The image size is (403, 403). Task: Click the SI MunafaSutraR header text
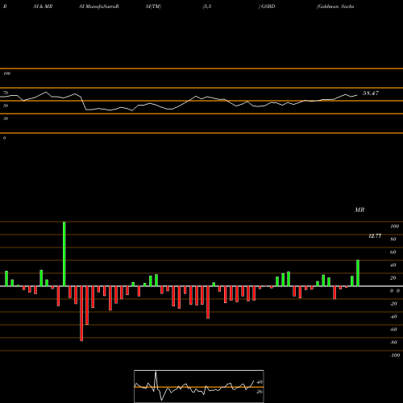[99, 6]
